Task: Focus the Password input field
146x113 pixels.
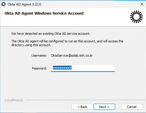Action: pos(83,68)
